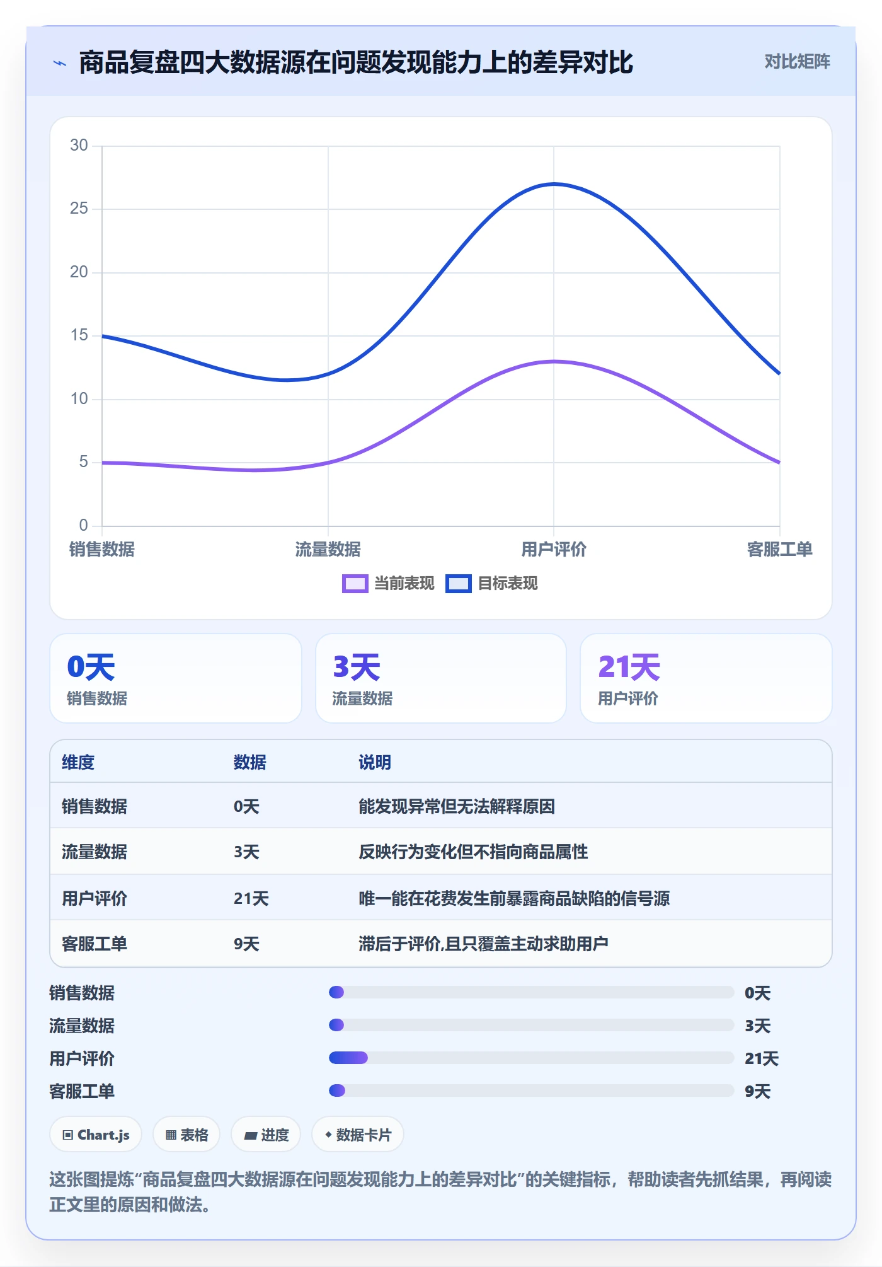Select the 进度 tag chip
The image size is (882, 1267).
pos(266,1135)
